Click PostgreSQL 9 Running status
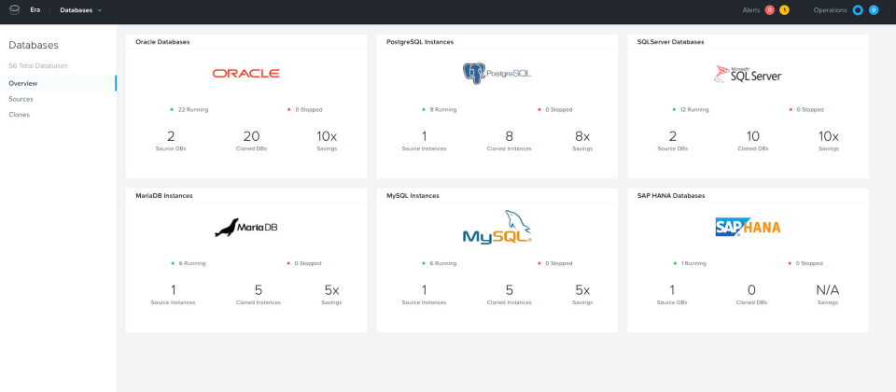 coord(440,110)
